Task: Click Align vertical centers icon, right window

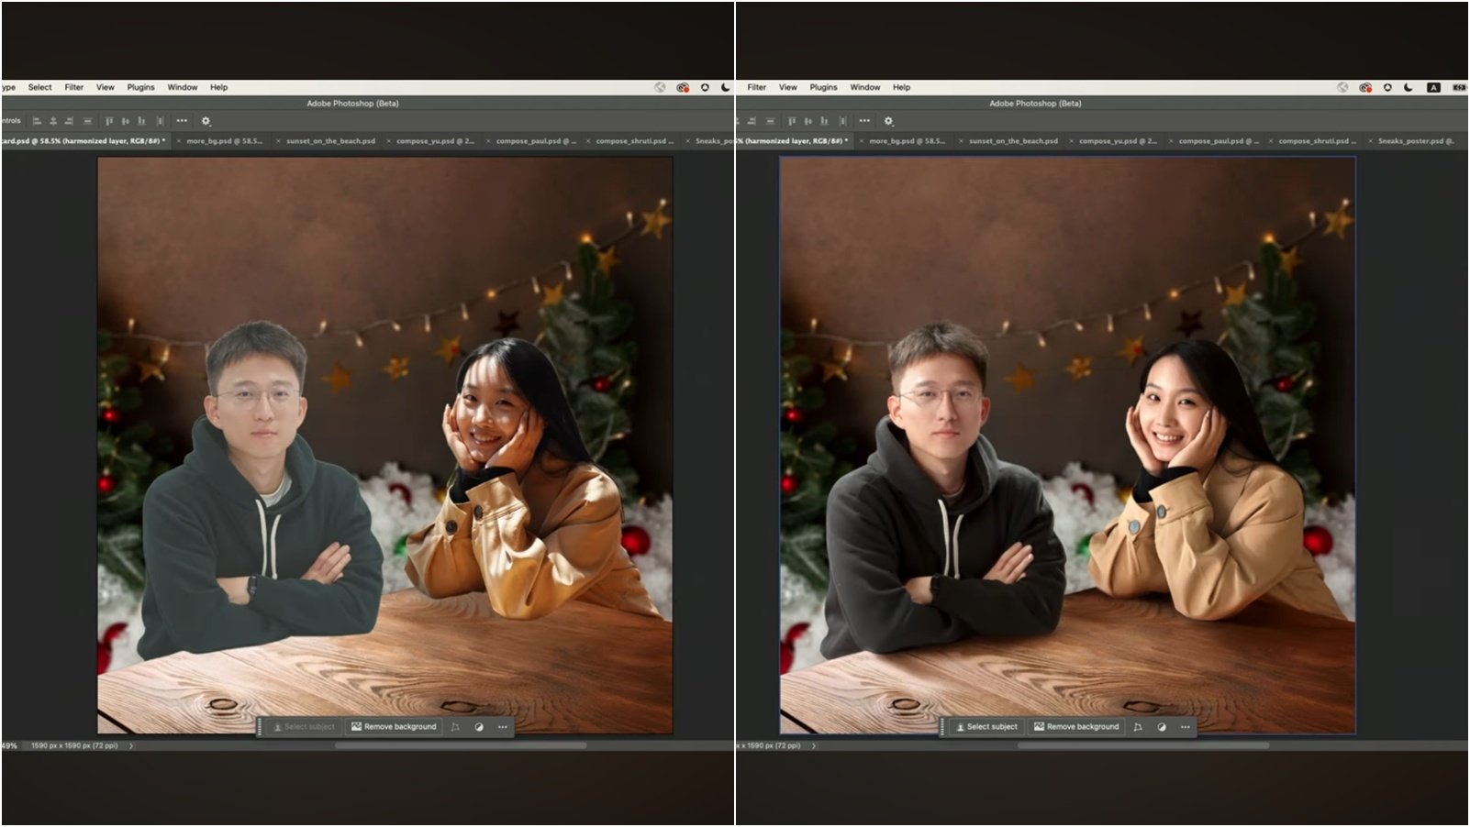Action: [x=808, y=120]
